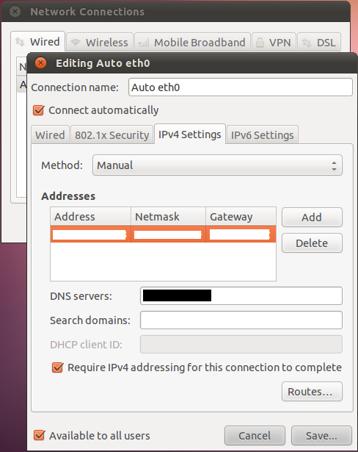The image size is (358, 452).
Task: Select the Gateway cell in highlighted row
Action: [x=241, y=234]
